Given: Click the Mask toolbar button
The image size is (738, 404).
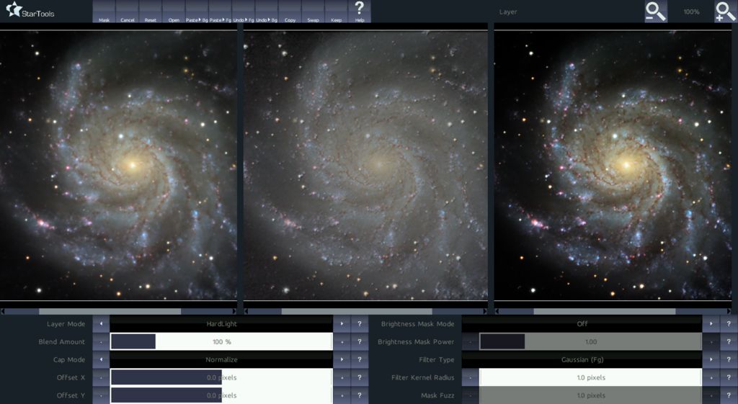Looking at the screenshot, I should (x=104, y=12).
